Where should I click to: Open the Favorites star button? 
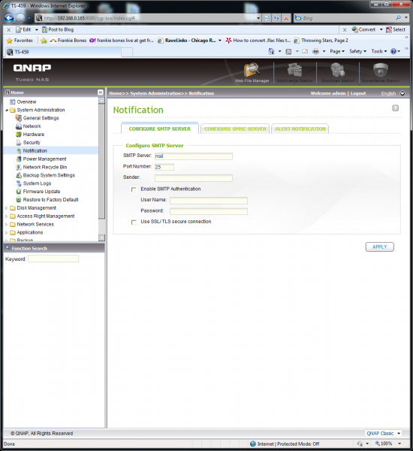[x=20, y=41]
